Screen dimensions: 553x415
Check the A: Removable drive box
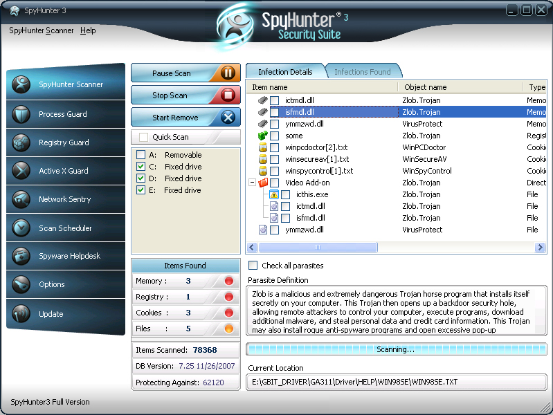point(141,155)
